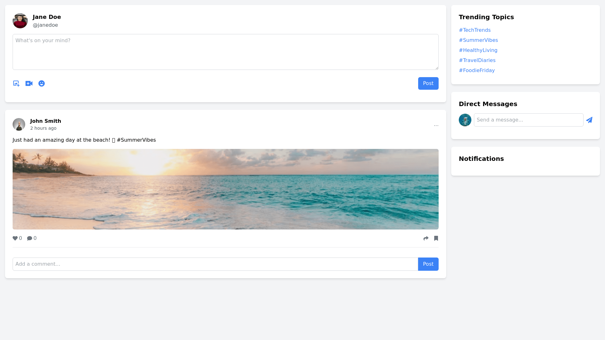Click the direct message contact avatar
605x340 pixels.
(x=465, y=120)
